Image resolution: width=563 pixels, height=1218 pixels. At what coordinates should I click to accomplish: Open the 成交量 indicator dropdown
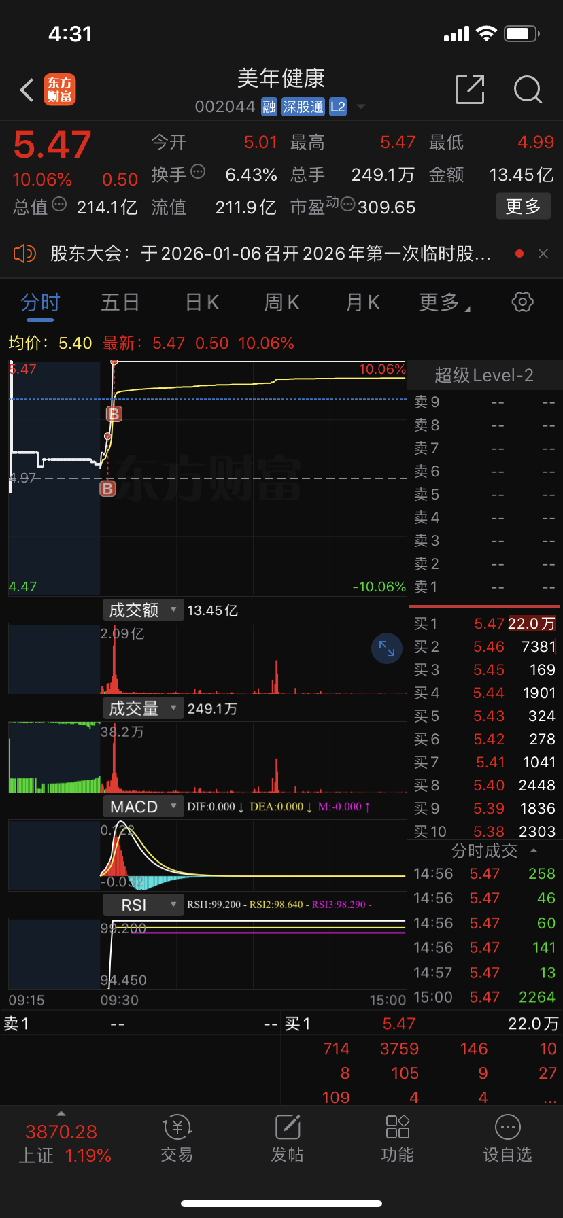[143, 709]
